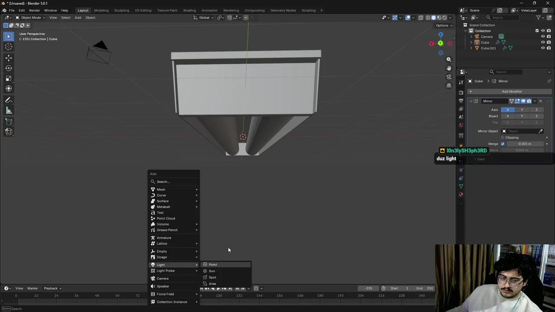Toggle Mirror Axis Y button

click(x=522, y=110)
